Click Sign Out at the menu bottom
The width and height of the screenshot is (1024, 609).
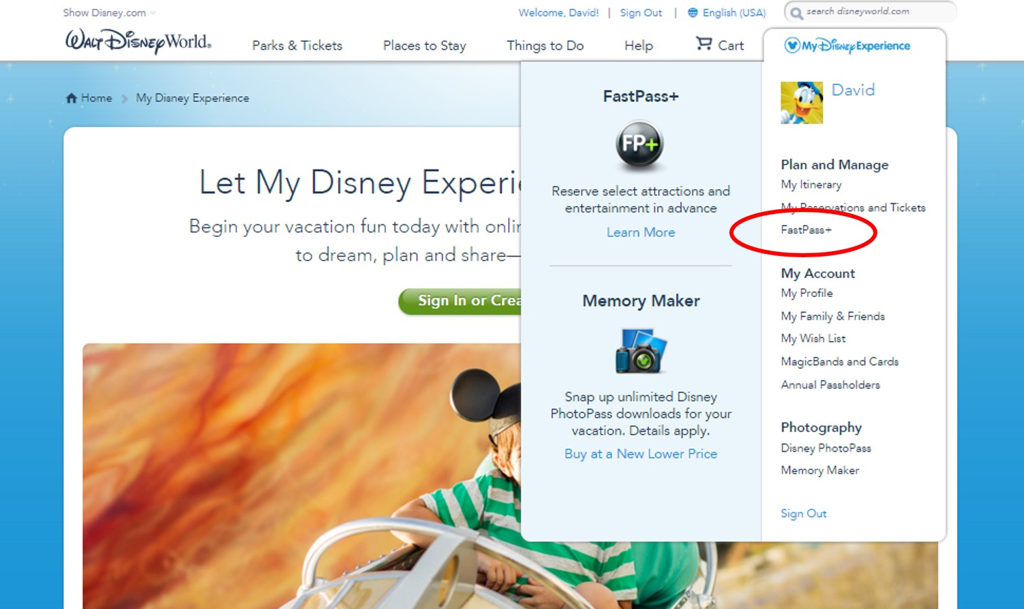coord(804,513)
